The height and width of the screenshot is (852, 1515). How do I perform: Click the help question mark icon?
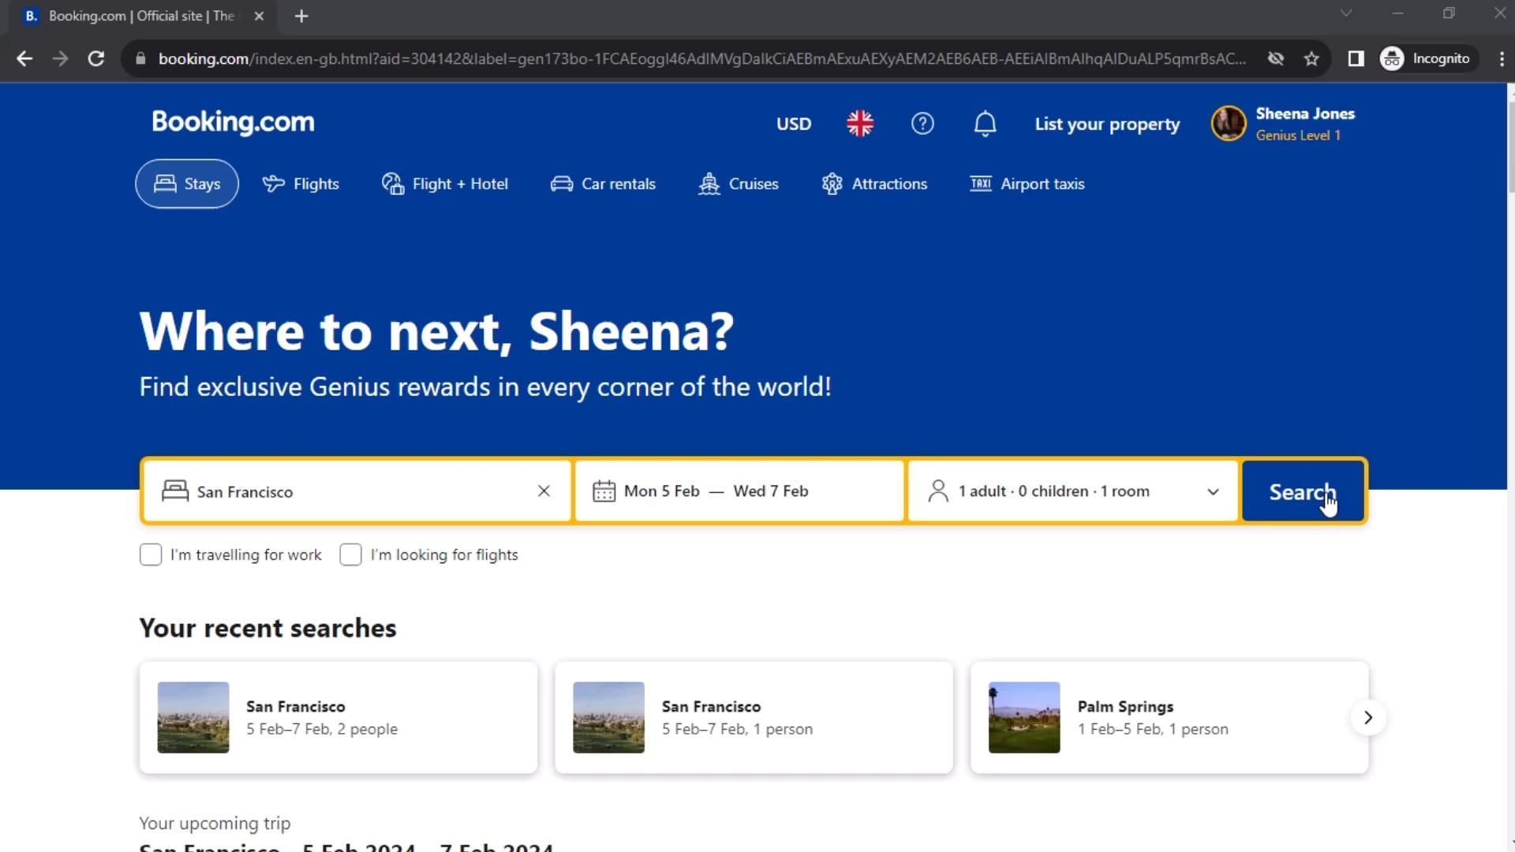(x=922, y=124)
